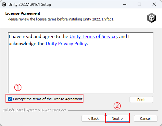This screenshot has height=126, width=162.
Task: Click the large Unity logo in header
Action: pos(152,18)
